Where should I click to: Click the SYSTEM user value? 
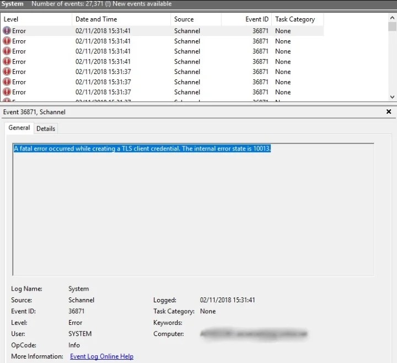point(80,334)
